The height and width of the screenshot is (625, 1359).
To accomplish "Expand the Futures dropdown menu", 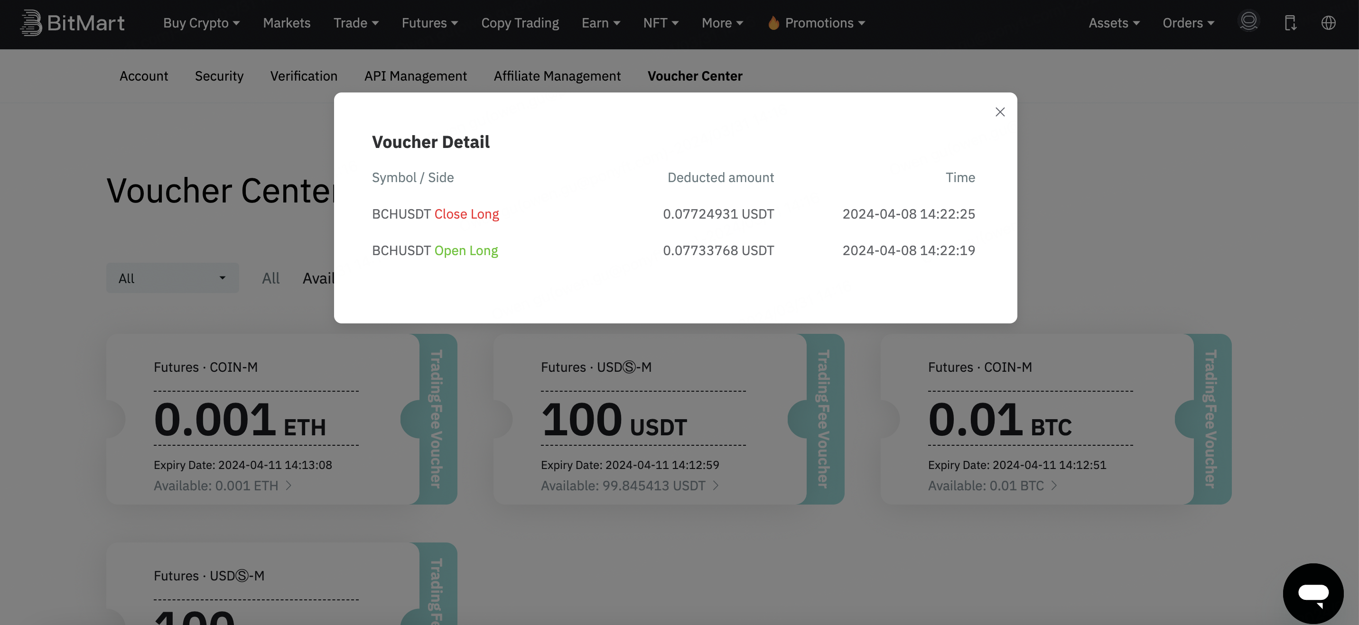I will click(430, 23).
